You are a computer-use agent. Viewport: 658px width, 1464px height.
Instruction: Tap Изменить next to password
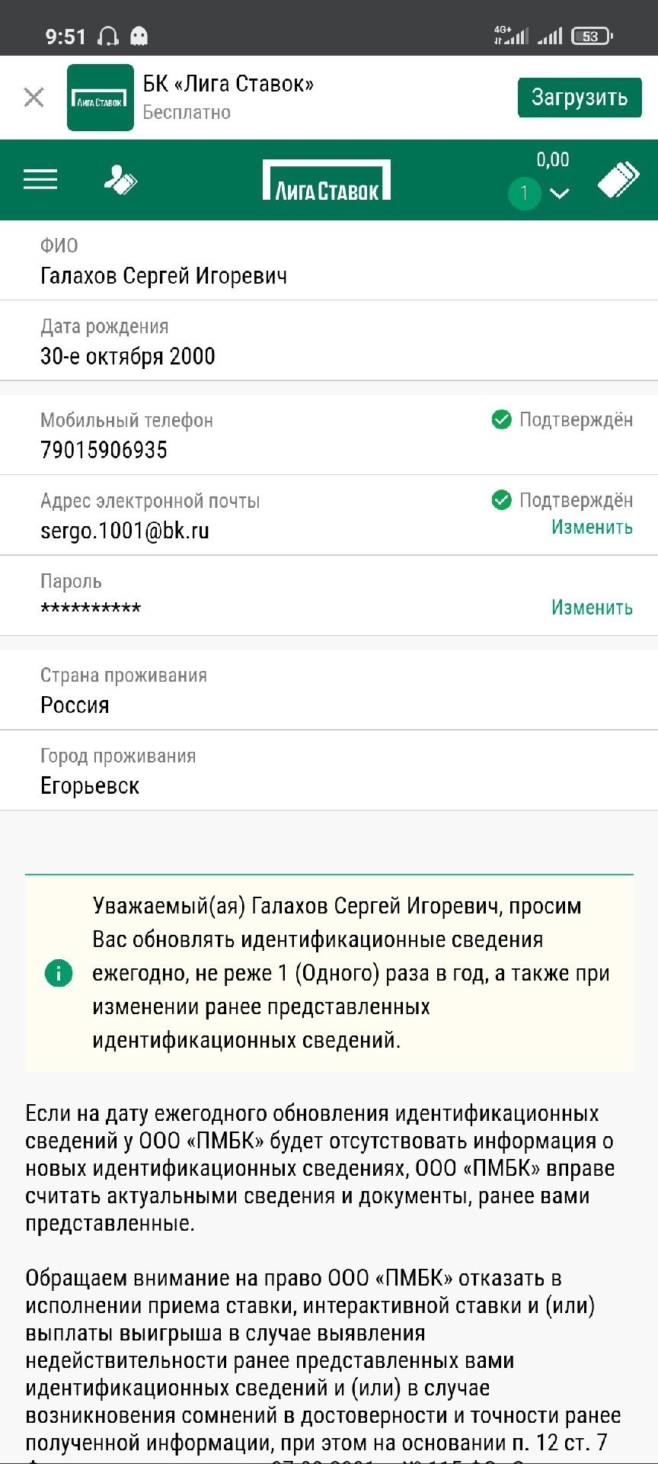tap(592, 607)
